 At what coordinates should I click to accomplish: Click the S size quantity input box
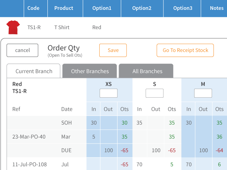tap(154, 93)
